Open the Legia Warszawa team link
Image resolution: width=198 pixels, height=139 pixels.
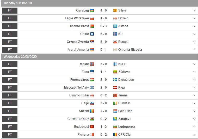[77, 18]
